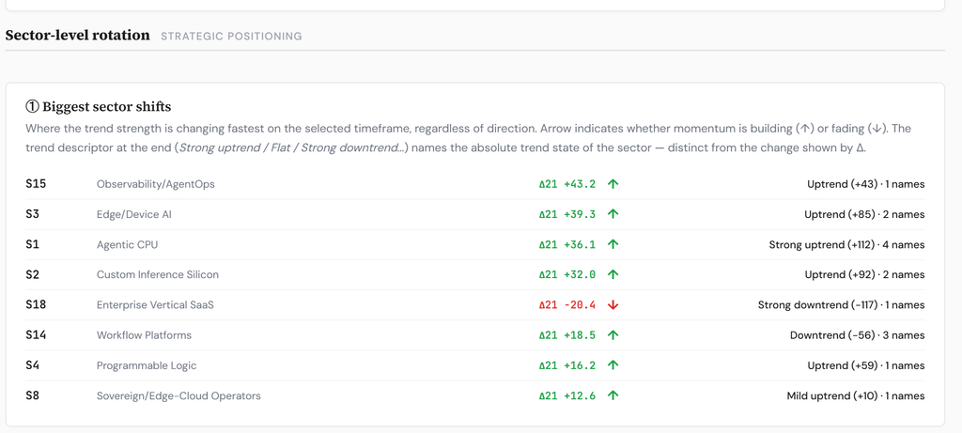This screenshot has height=433, width=962.
Task: Open the Sovereign/Edge-Cloud Operators sector name
Action: coord(178,395)
